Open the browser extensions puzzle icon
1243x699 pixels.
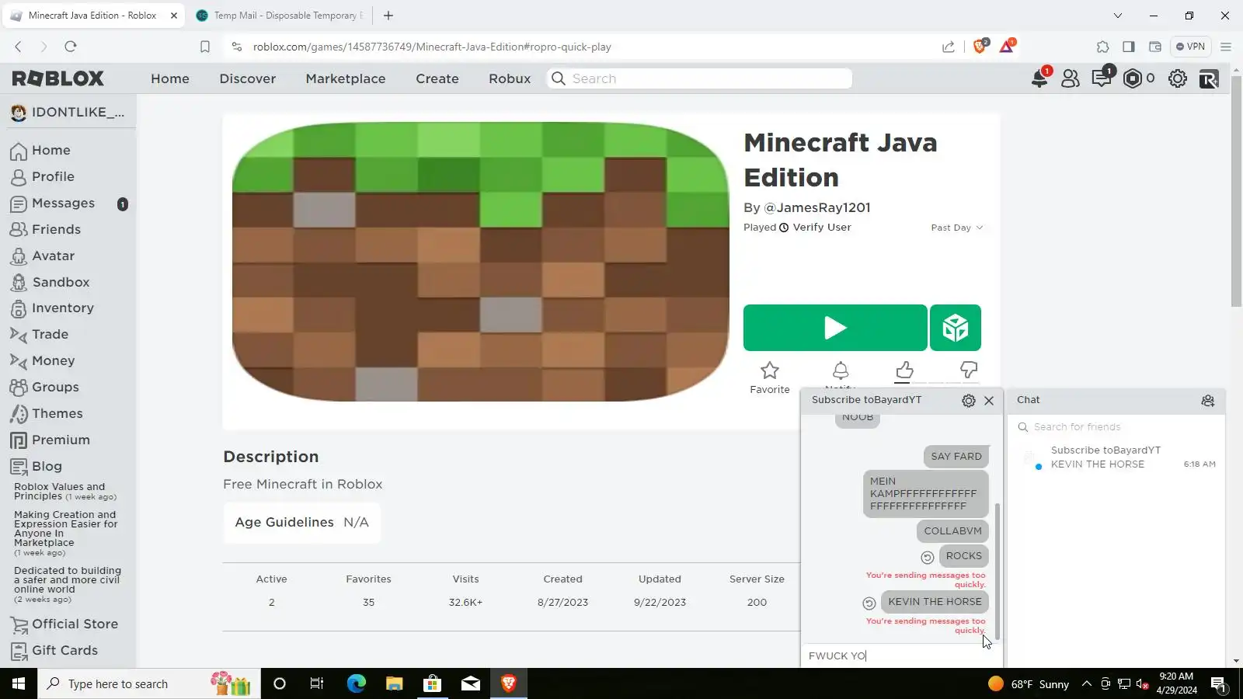tap(1102, 47)
